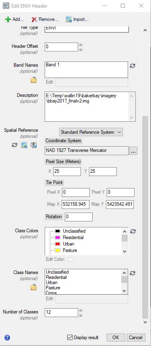Screen dimensions: 151x346
Task: Click the red Remove X icon
Action: click(x=34, y=19)
